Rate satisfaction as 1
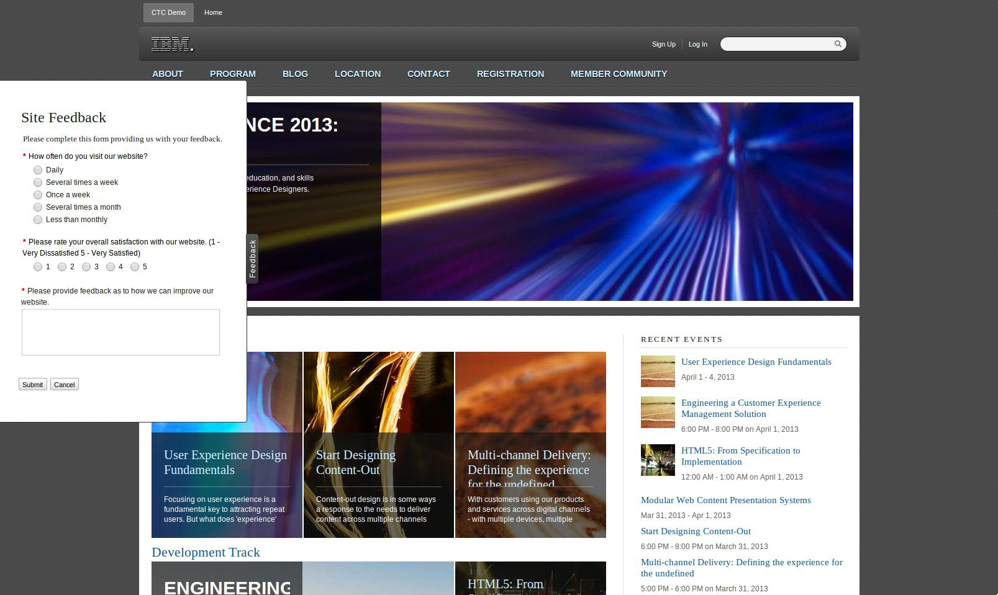Image resolution: width=998 pixels, height=595 pixels. 38,267
